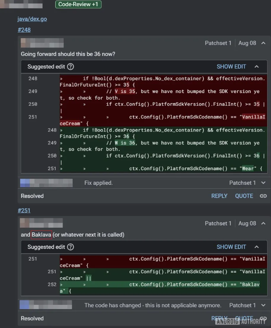Click the Code-Review +1 label chip
Viewport: 271px width, 328px height.
(x=78, y=4)
